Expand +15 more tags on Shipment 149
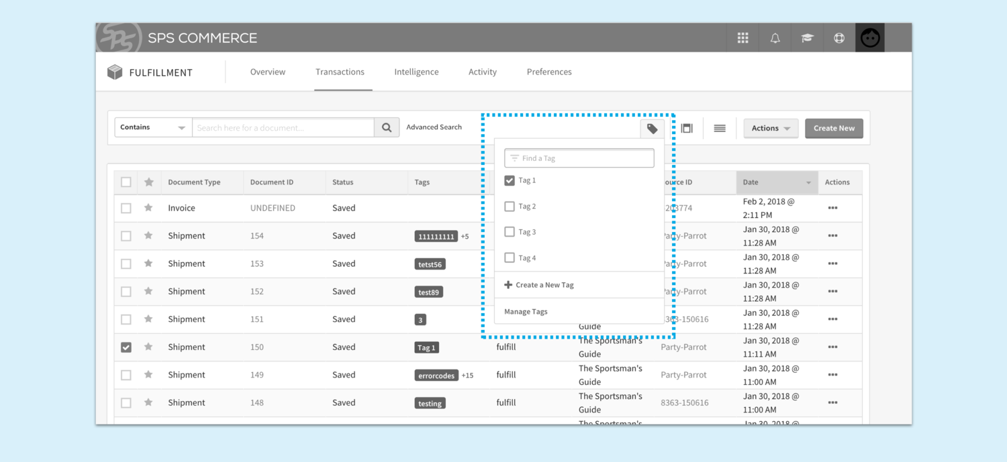The height and width of the screenshot is (462, 1007). coord(467,376)
